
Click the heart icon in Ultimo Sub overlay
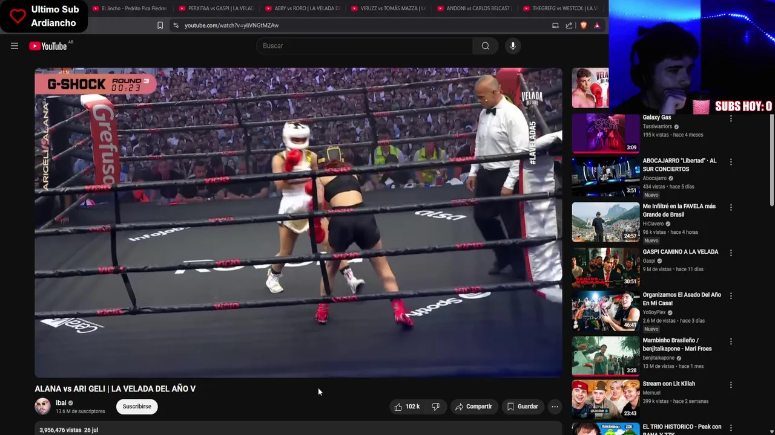click(18, 16)
